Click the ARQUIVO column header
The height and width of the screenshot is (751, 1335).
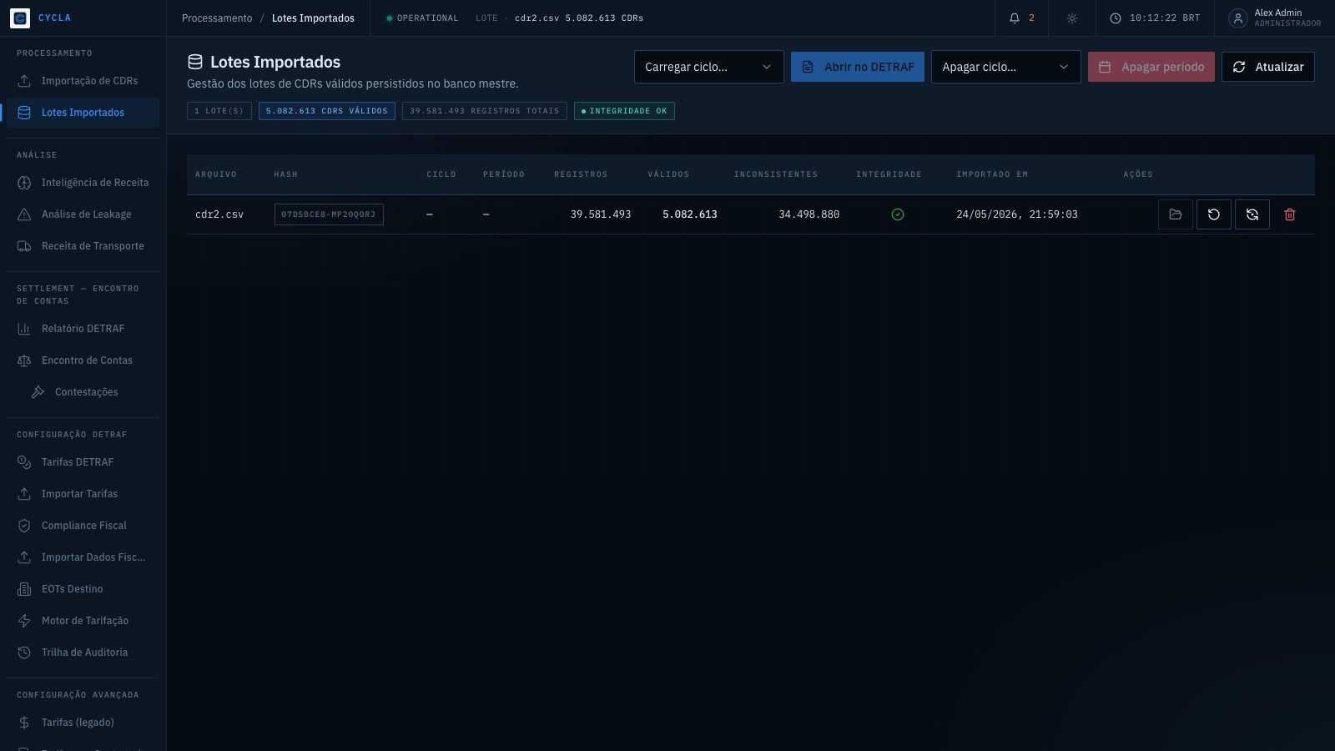click(x=216, y=174)
